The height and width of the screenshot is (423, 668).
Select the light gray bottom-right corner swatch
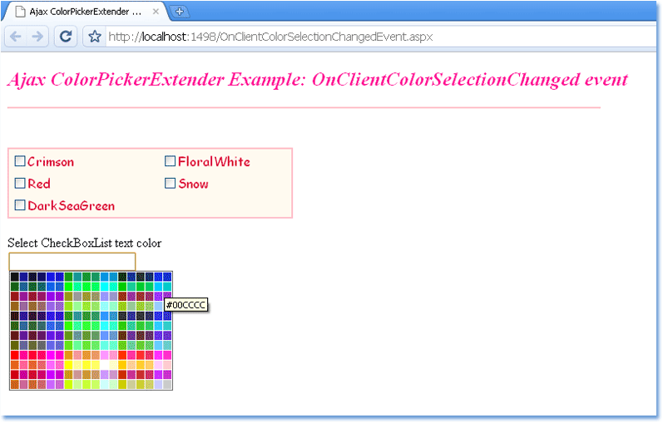(167, 384)
